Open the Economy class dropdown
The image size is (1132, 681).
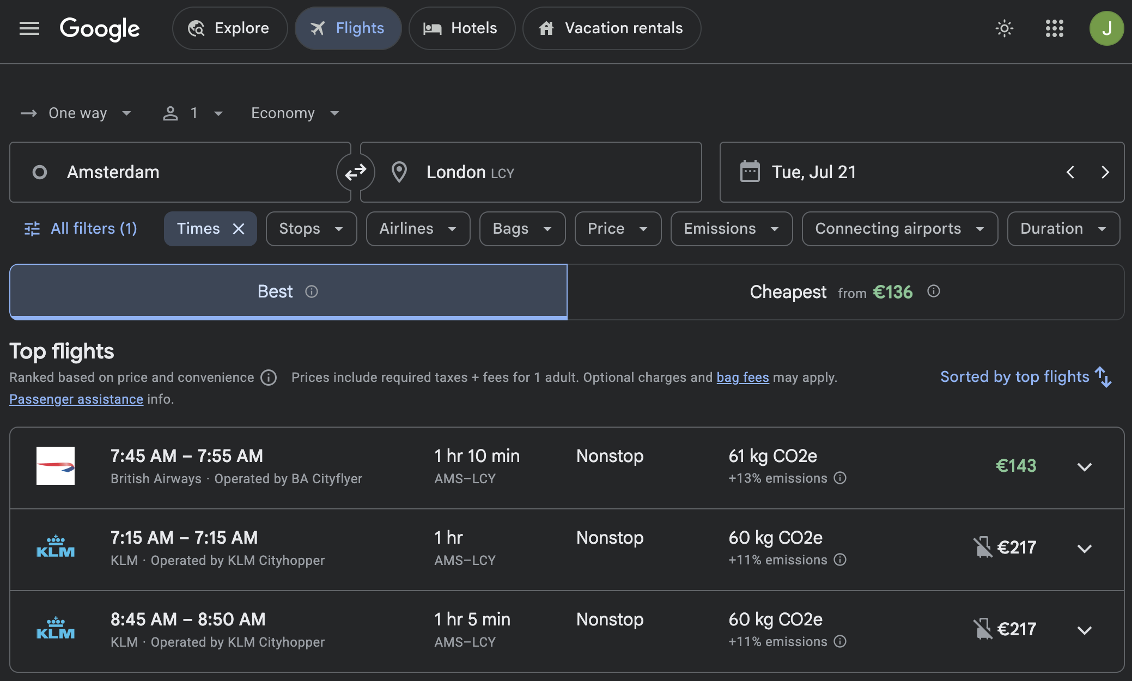tap(295, 113)
